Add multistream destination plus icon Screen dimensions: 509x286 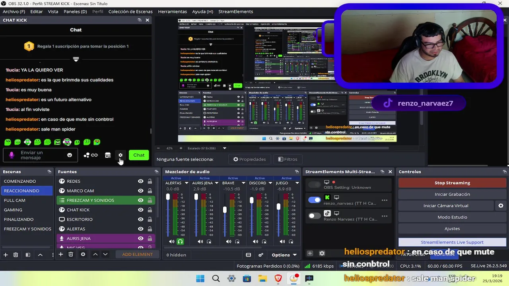coord(310,253)
